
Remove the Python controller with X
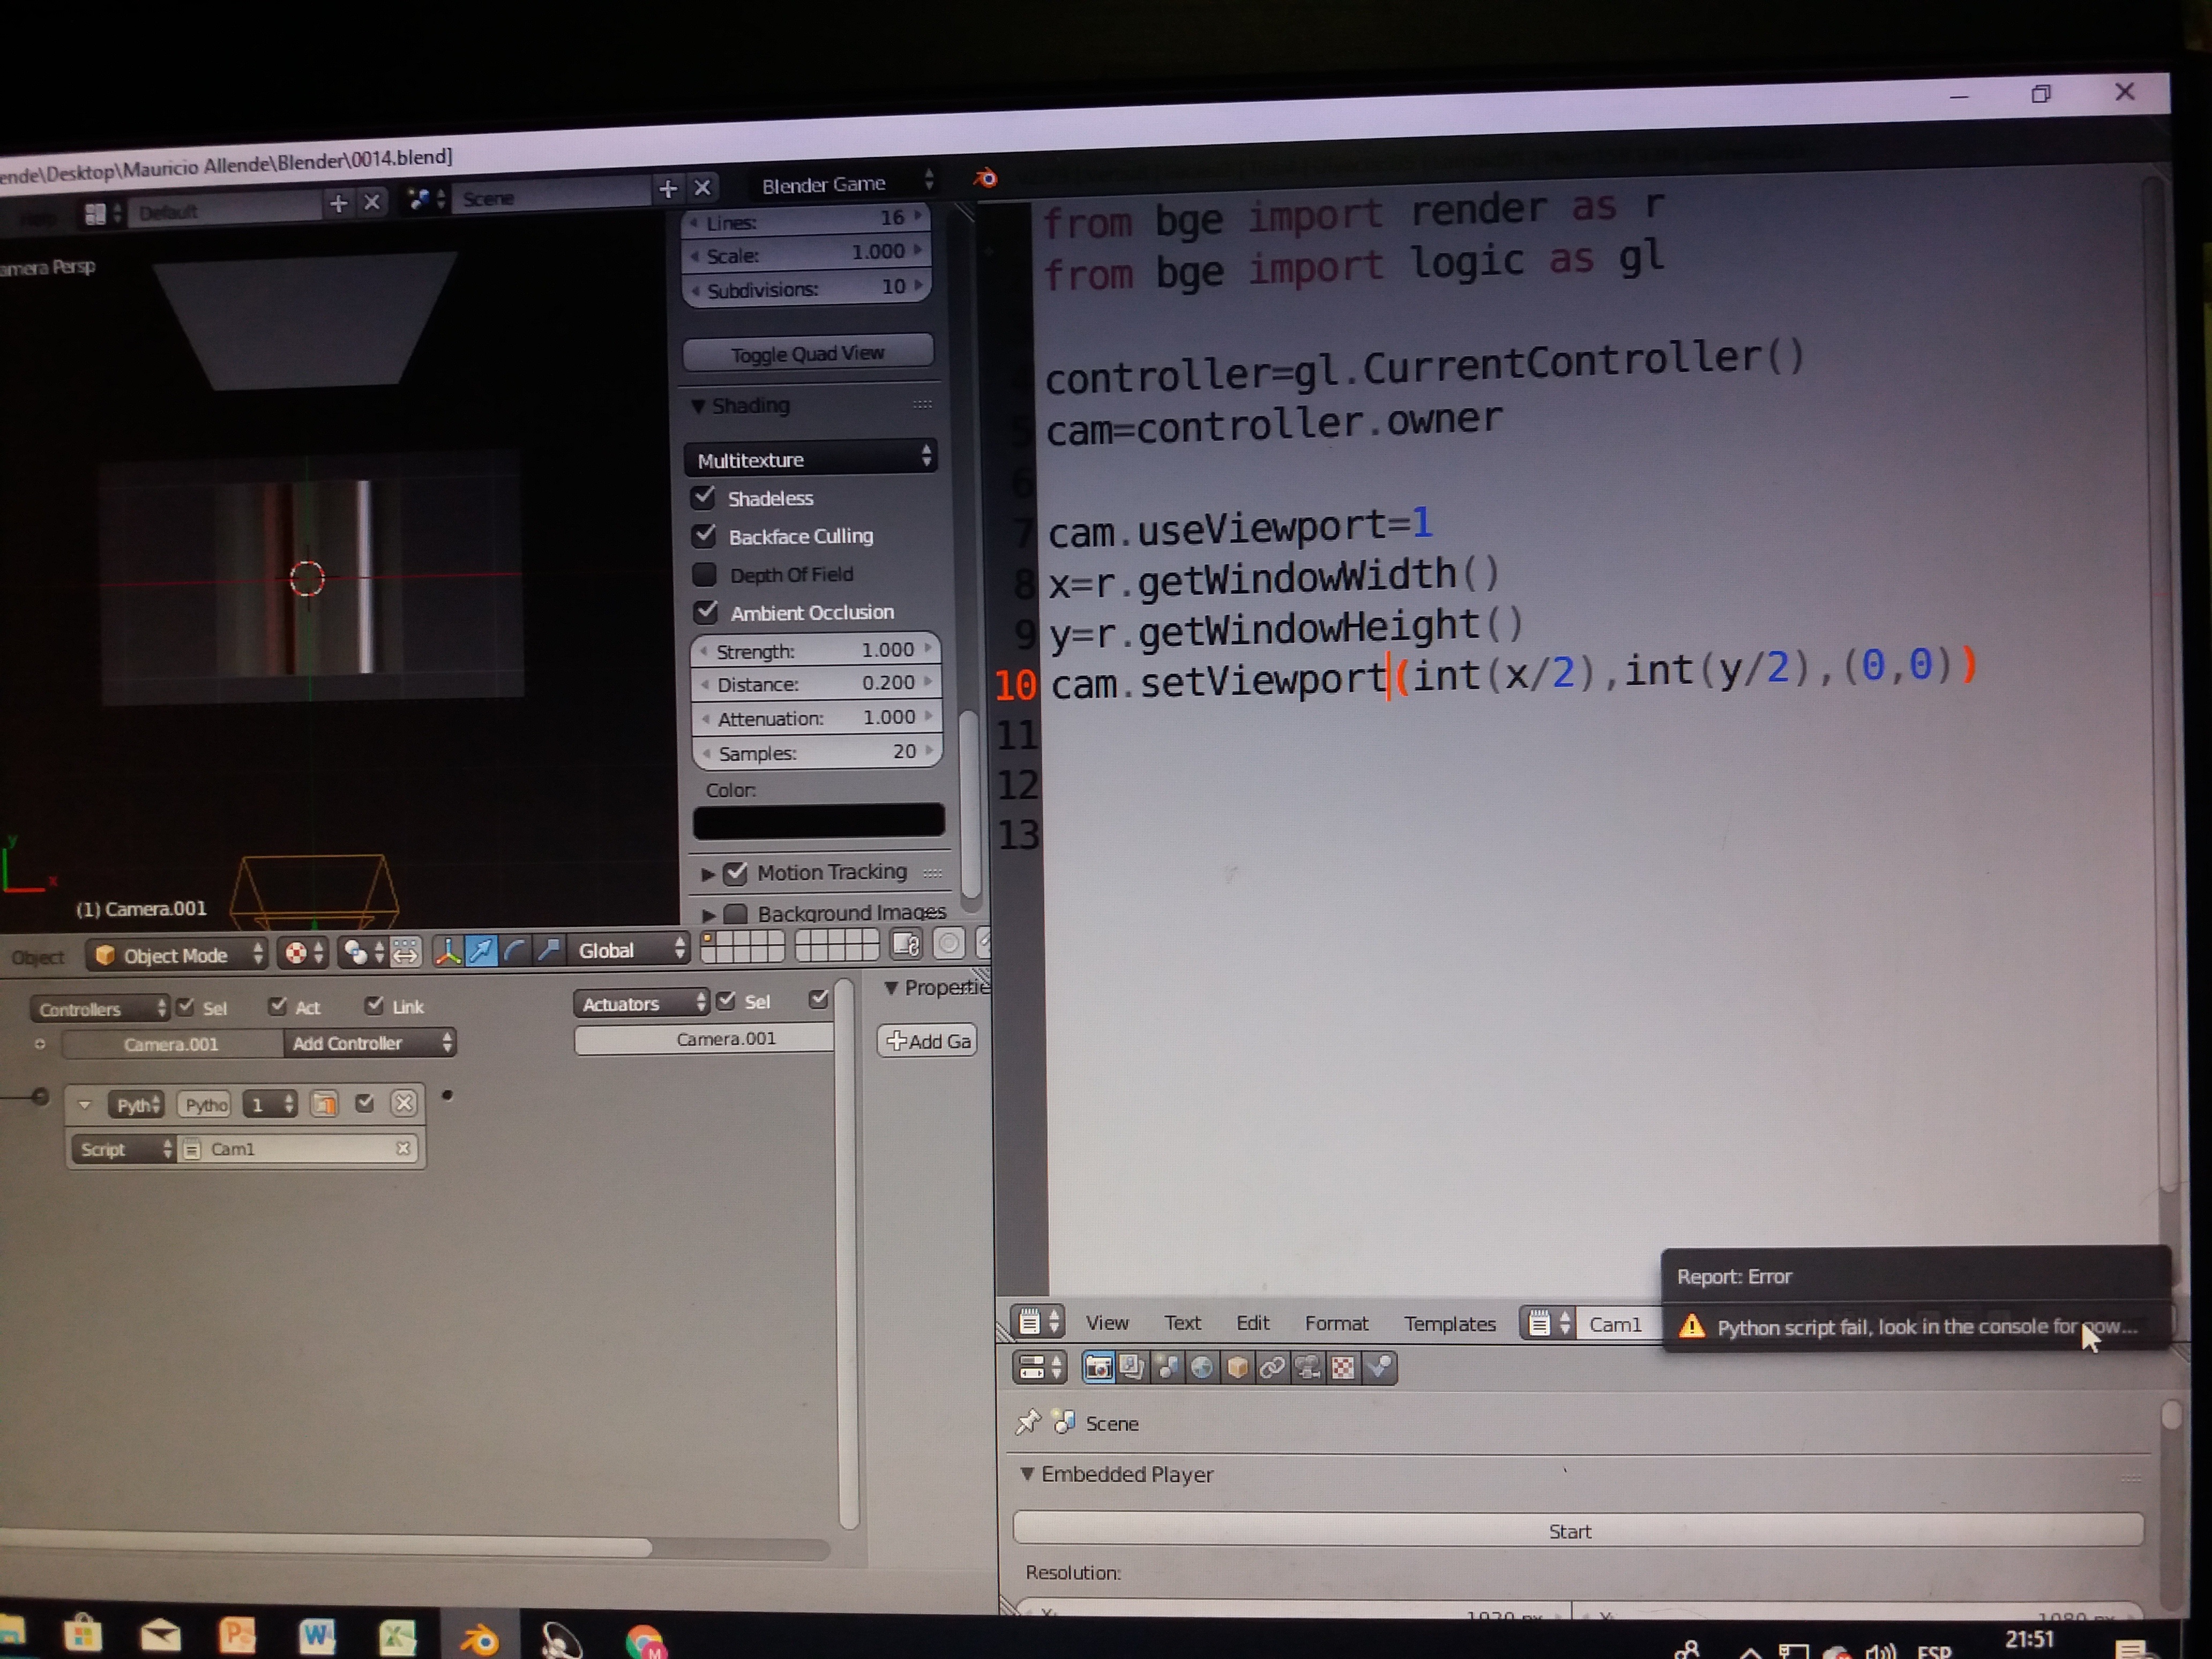click(403, 1103)
